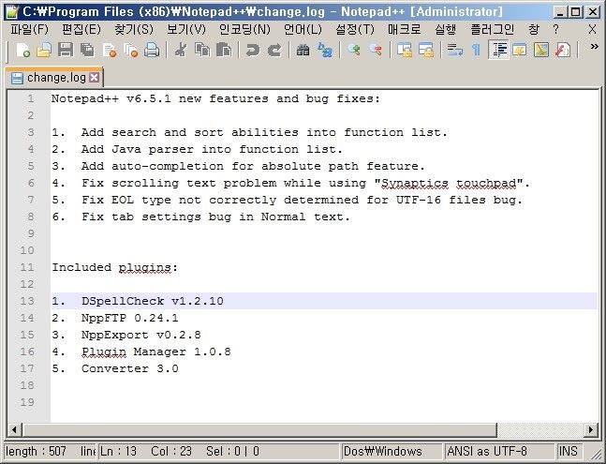The width and height of the screenshot is (606, 464).
Task: Toggle synchronized horizontal scrolling
Action: (426, 50)
